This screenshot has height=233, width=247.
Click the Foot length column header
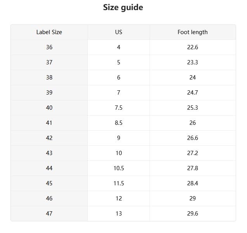click(x=193, y=32)
